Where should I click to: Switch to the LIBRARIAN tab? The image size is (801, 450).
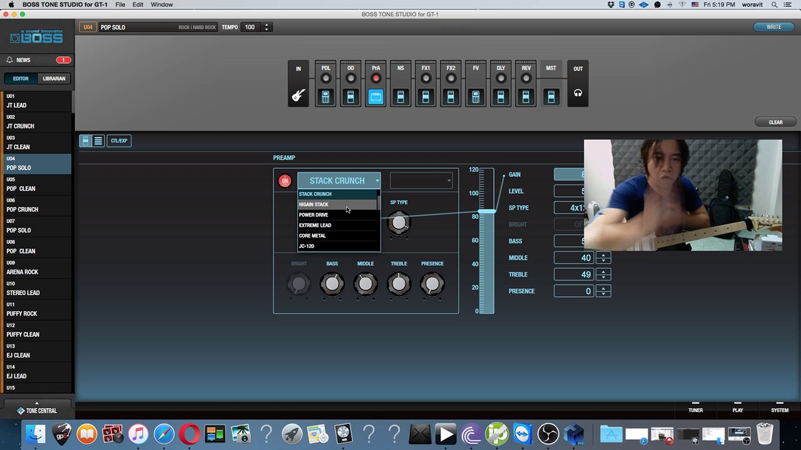pos(54,79)
